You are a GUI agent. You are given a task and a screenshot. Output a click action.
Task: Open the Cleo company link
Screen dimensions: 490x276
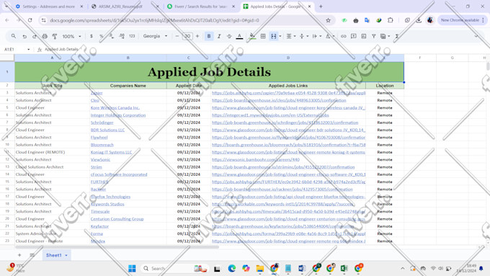click(x=94, y=100)
